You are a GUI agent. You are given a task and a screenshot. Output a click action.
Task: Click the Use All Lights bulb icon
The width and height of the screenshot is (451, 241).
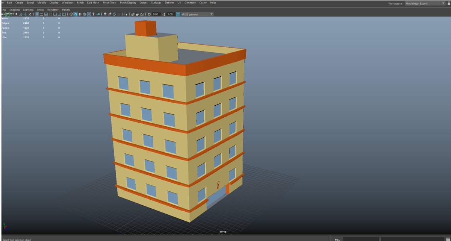point(94,14)
